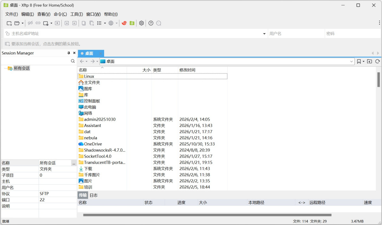Open the 主机名或IP地址 dropdown
Viewport: 382px width, 225px height.
(264, 33)
